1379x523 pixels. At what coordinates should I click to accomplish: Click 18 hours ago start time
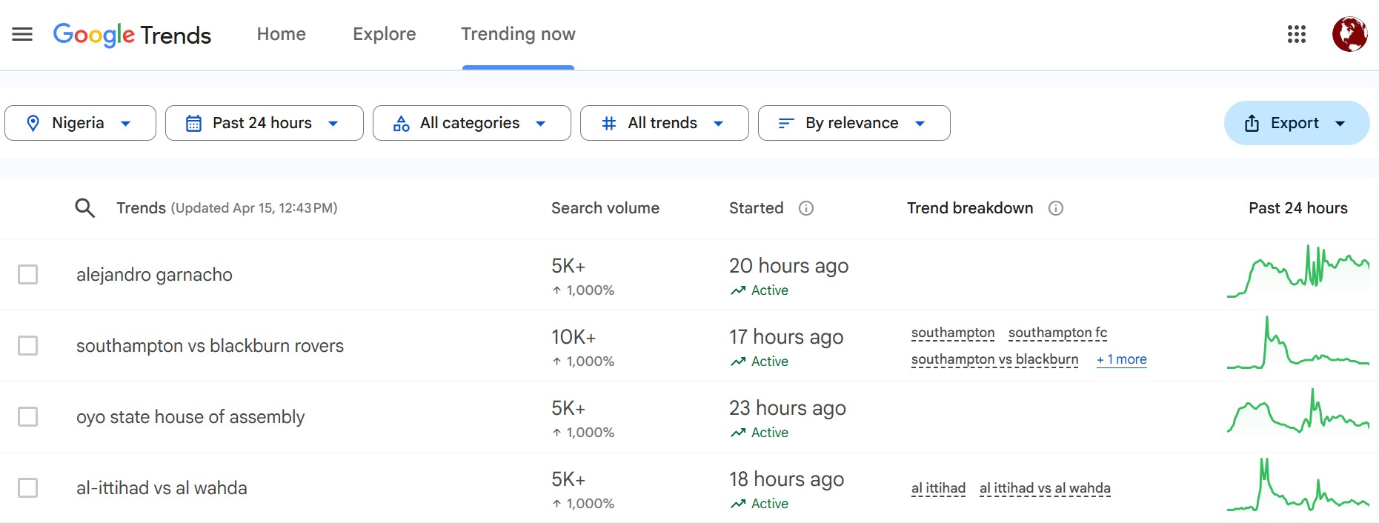(786, 479)
